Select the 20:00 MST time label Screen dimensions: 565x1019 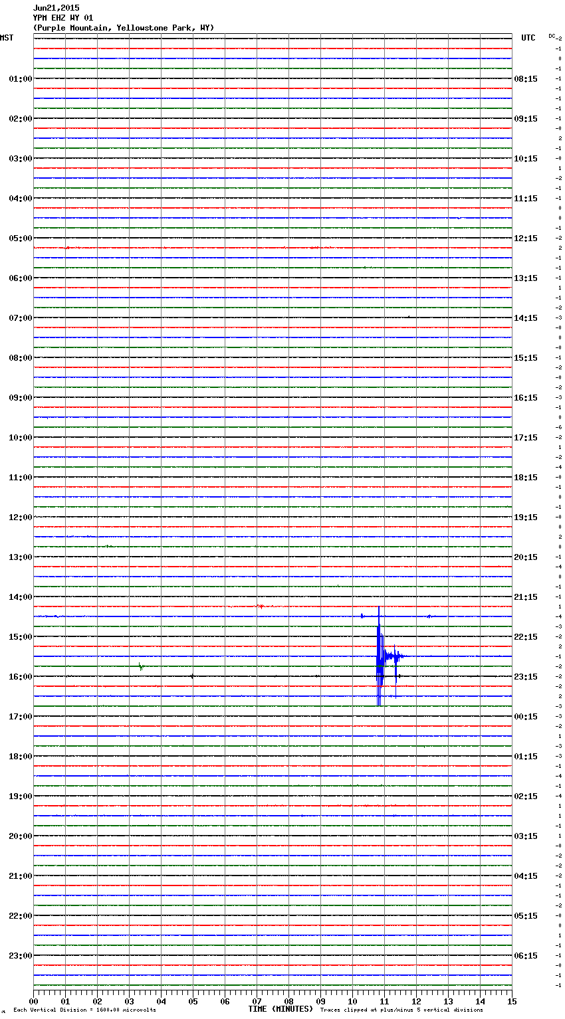point(21,836)
